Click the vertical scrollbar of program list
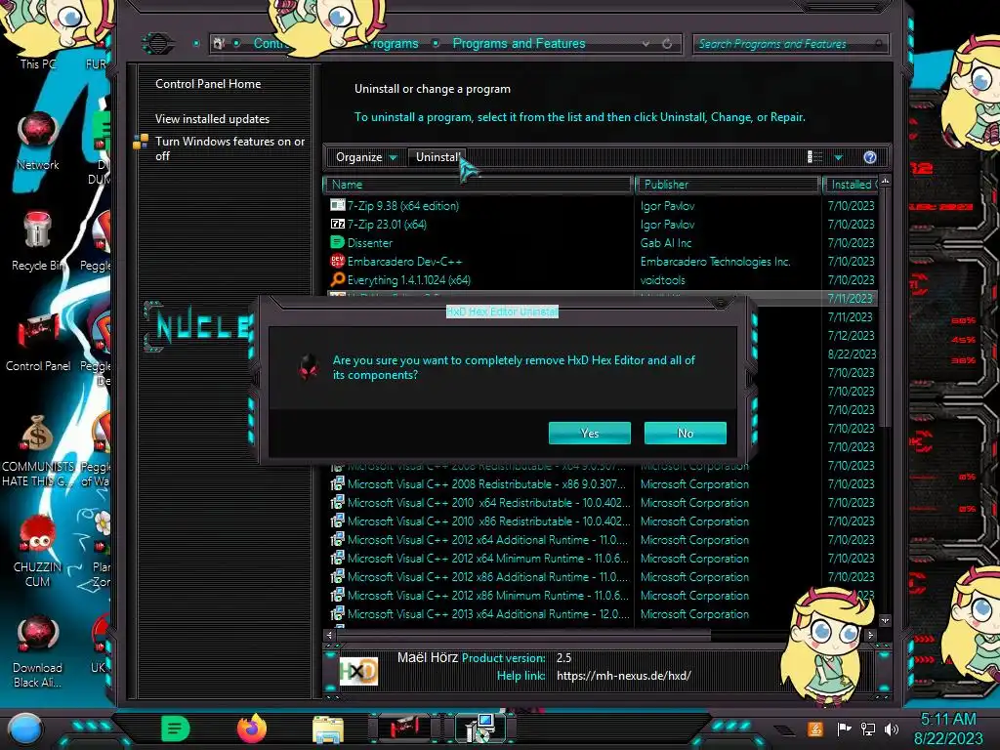The image size is (1000, 750). pos(885,306)
